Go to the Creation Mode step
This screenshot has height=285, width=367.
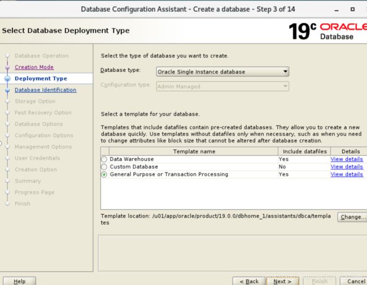pyautogui.click(x=34, y=67)
